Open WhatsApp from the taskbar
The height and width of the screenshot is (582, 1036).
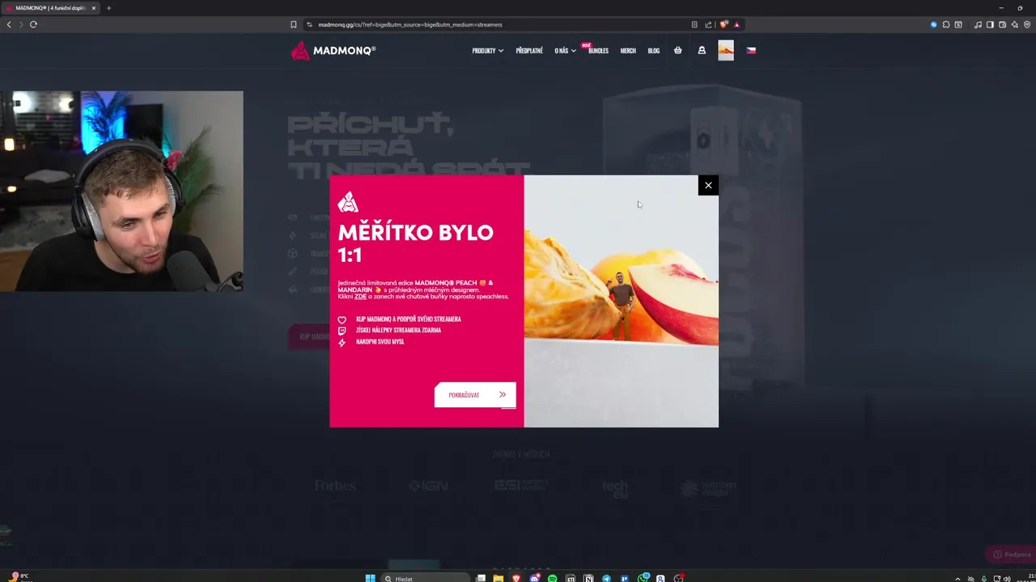point(643,578)
